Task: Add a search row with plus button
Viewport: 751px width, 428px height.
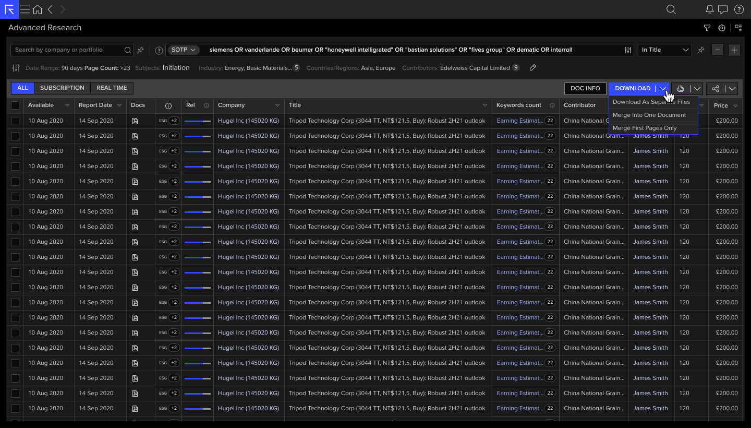Action: [734, 50]
